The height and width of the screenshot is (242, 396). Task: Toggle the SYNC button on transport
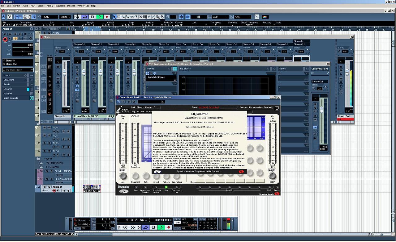178,228
